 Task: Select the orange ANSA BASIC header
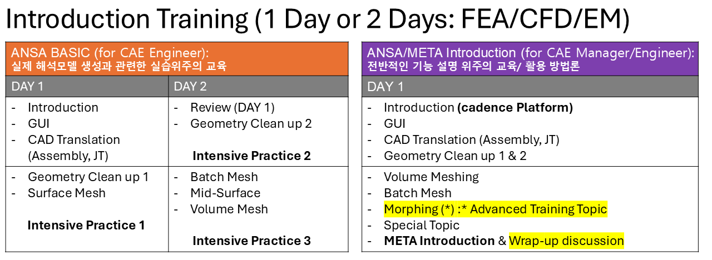(x=176, y=59)
